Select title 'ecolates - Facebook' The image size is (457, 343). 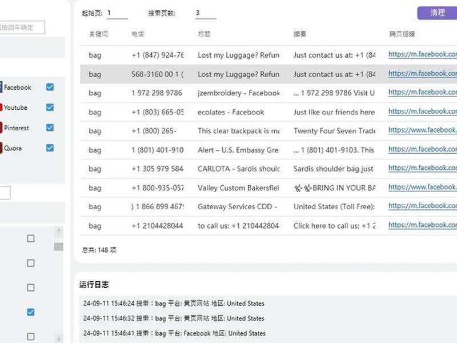click(x=231, y=112)
